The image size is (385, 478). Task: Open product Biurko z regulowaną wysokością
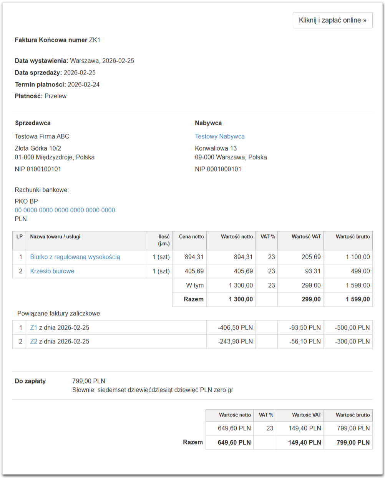click(x=75, y=257)
